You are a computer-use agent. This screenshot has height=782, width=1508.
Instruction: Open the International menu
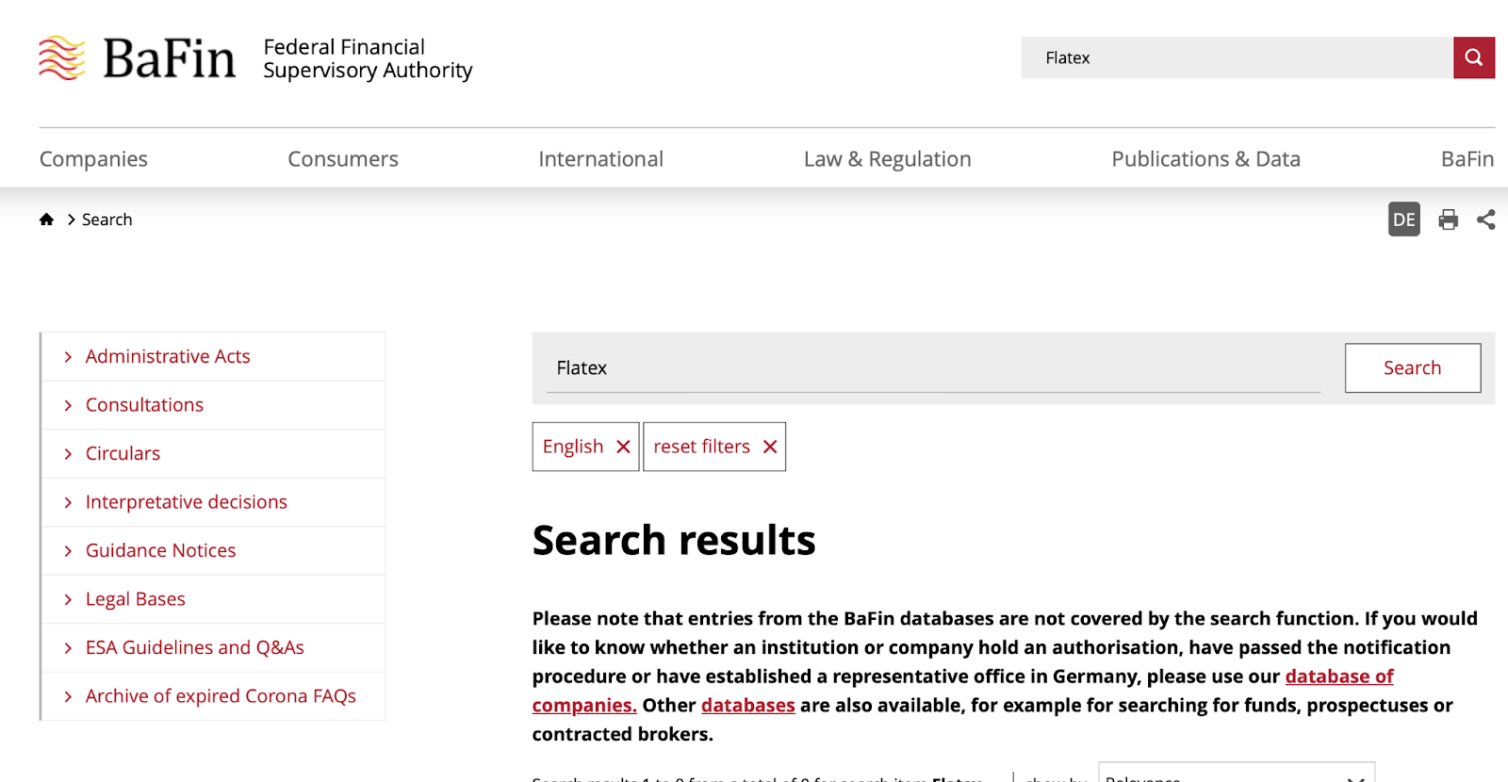point(601,159)
